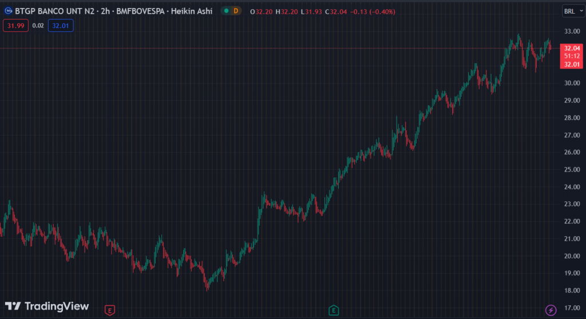Click the 26.00 price axis label
This screenshot has height=319, width=586.
(x=572, y=153)
